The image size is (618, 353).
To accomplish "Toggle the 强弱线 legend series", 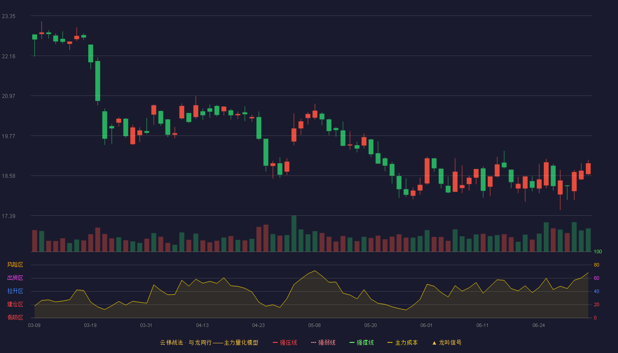I will click(323, 342).
